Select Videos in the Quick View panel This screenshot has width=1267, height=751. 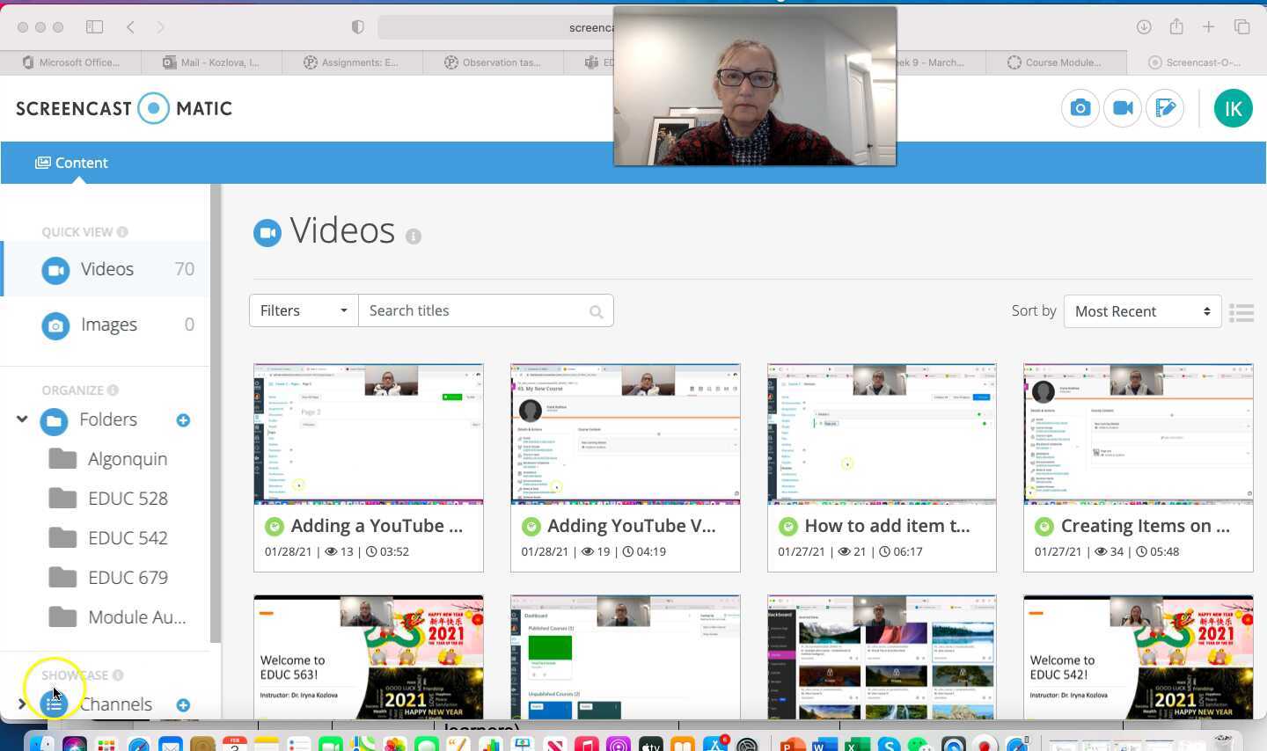coord(106,269)
